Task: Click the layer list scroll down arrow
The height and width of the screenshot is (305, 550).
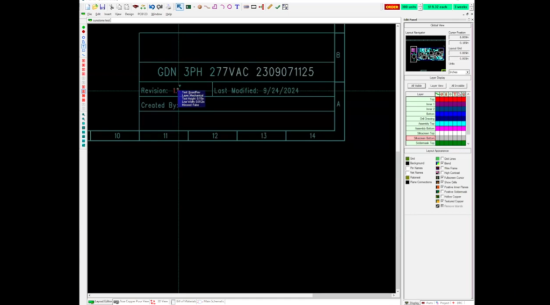Action: (468, 144)
